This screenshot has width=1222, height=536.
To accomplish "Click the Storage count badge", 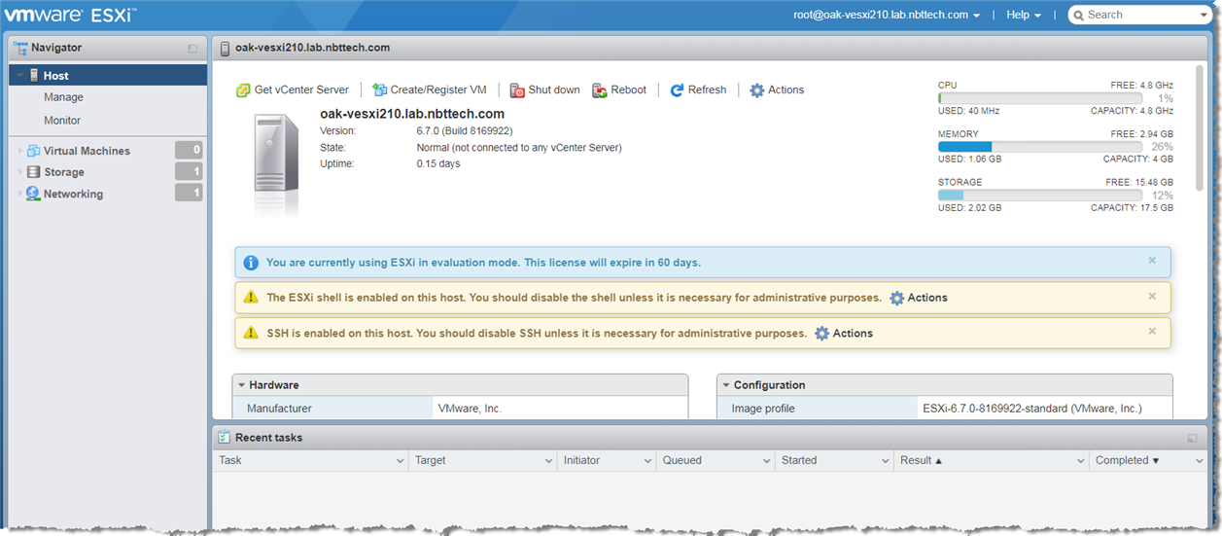I will pyautogui.click(x=189, y=172).
